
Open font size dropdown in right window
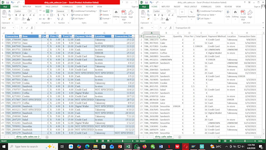tap(175, 11)
